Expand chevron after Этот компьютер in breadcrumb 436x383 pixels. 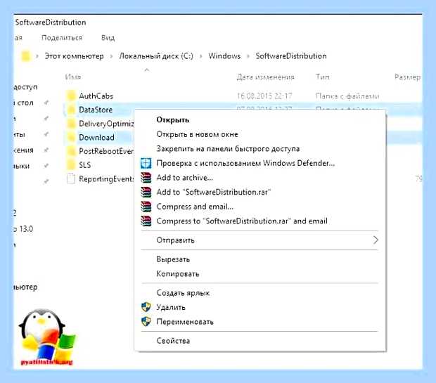111,56
